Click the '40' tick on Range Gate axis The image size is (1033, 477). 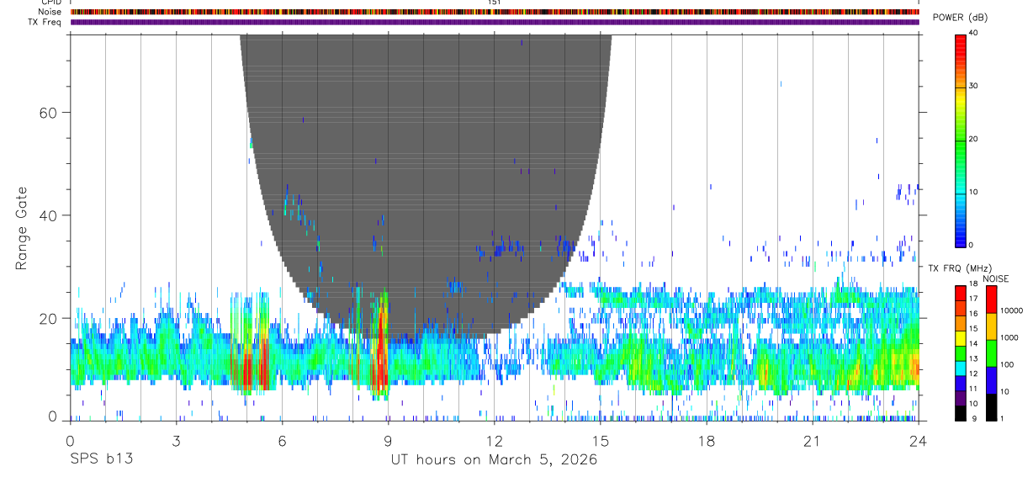tap(49, 215)
